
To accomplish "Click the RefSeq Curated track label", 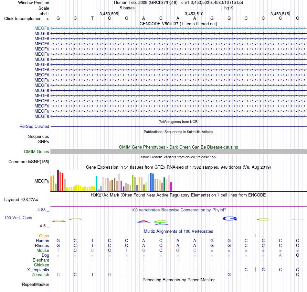I will (x=34, y=127).
